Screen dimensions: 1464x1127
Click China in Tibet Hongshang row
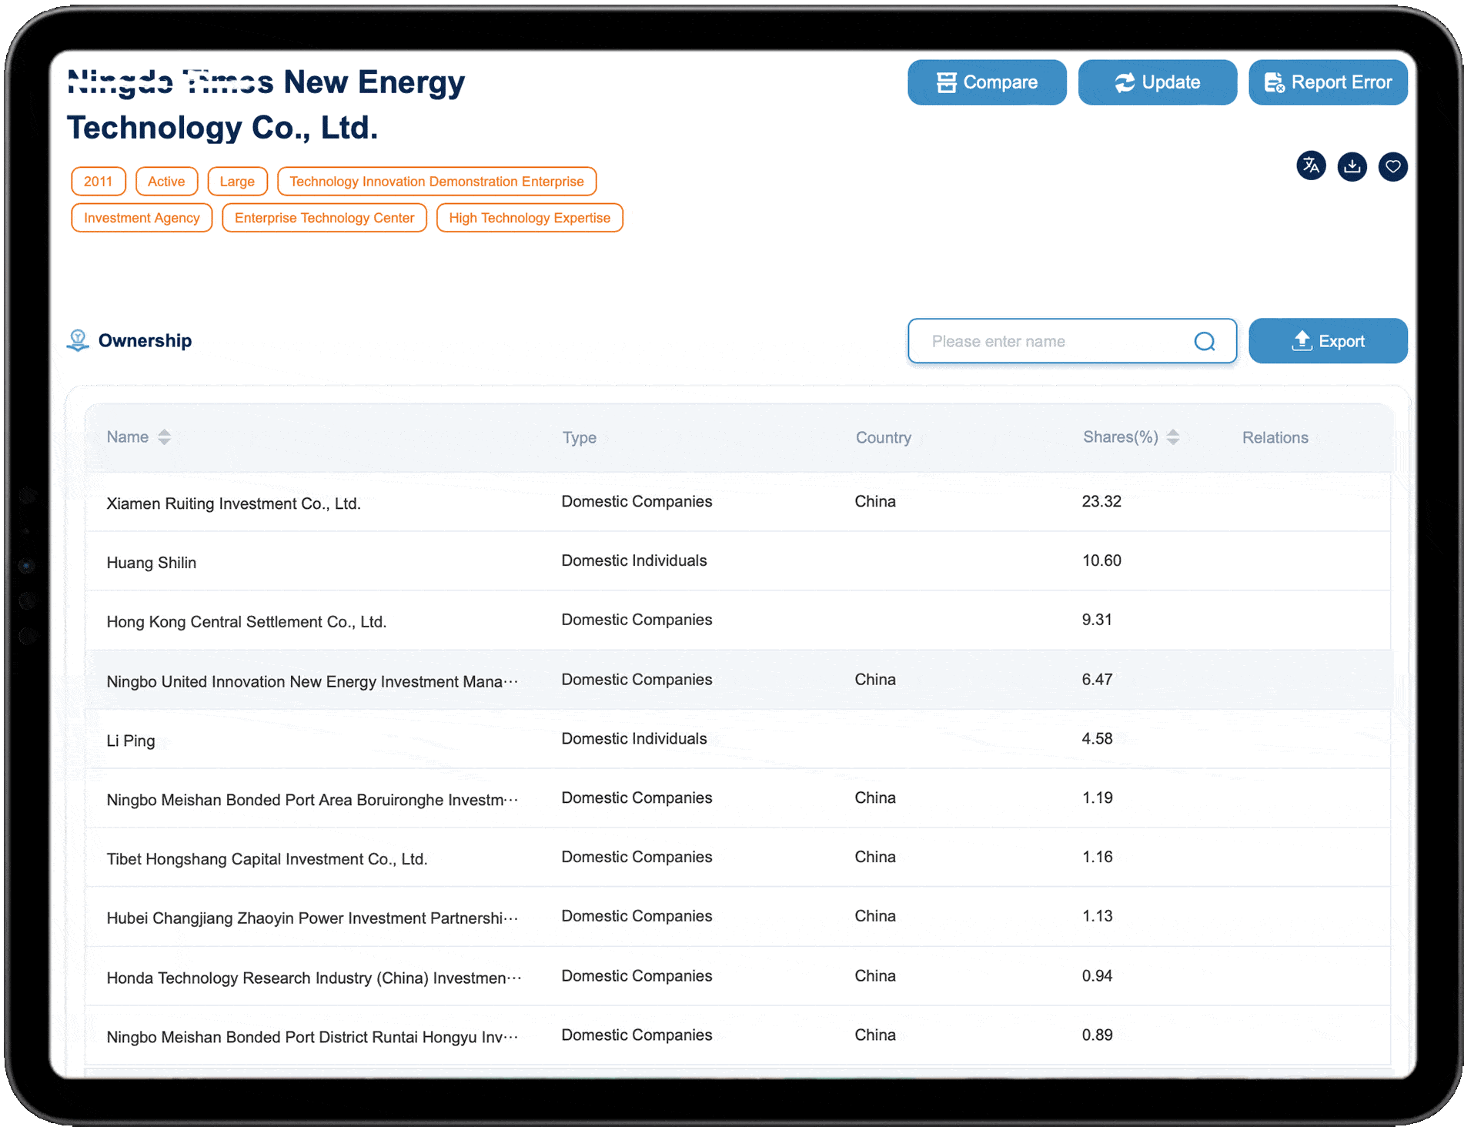pos(874,857)
